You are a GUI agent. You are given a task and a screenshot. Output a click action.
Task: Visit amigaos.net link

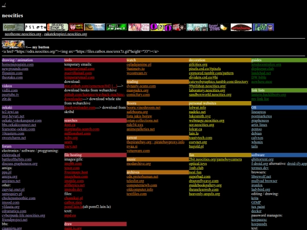(x=11, y=181)
